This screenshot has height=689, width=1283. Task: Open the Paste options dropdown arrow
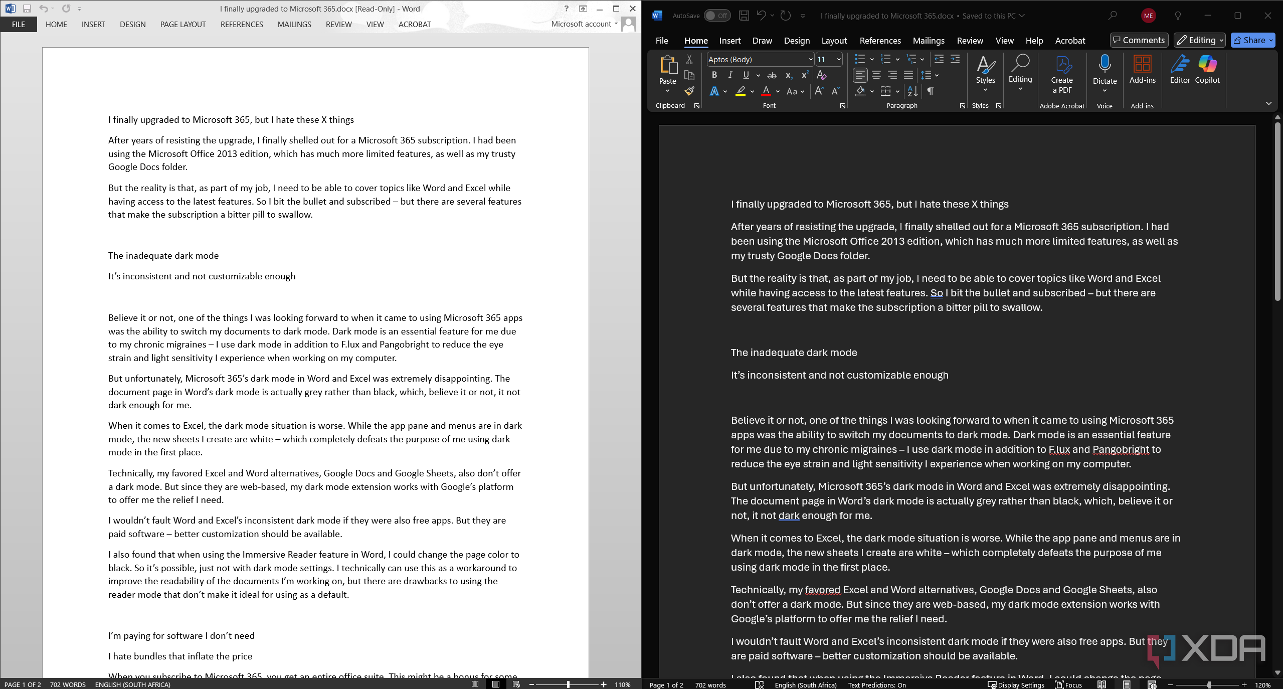[x=667, y=91]
